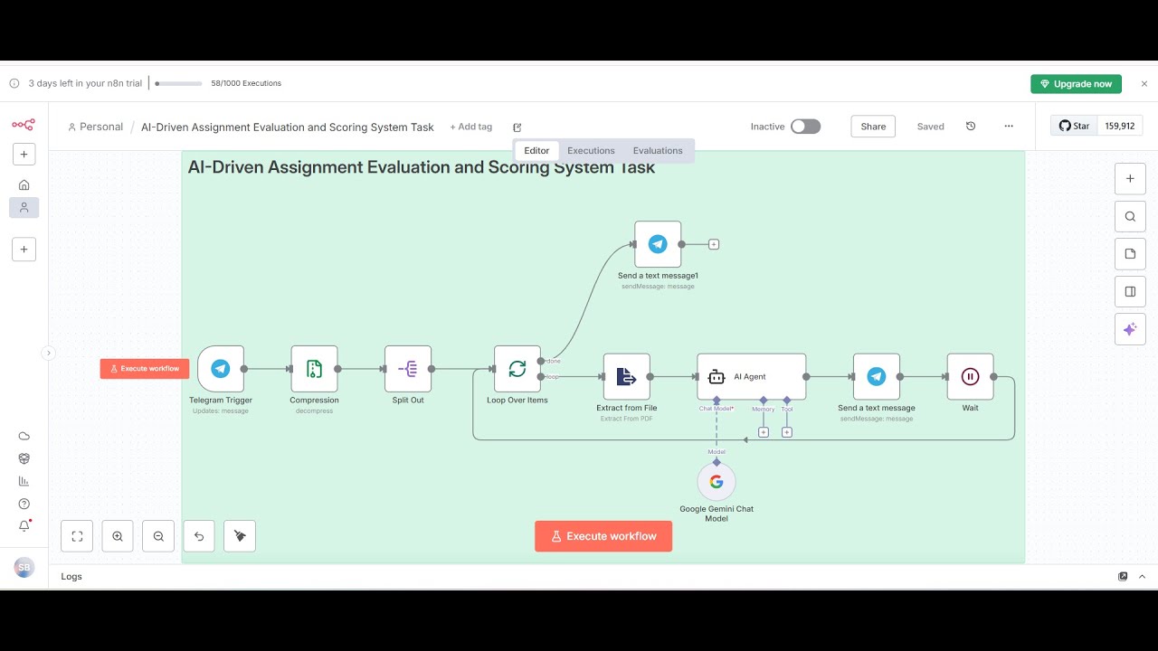Open the workflow history
Screen dimensions: 1158x651
click(x=971, y=127)
